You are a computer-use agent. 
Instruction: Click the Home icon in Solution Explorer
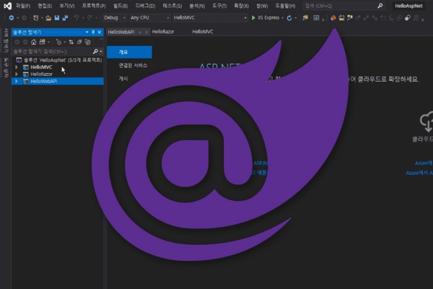pos(34,42)
